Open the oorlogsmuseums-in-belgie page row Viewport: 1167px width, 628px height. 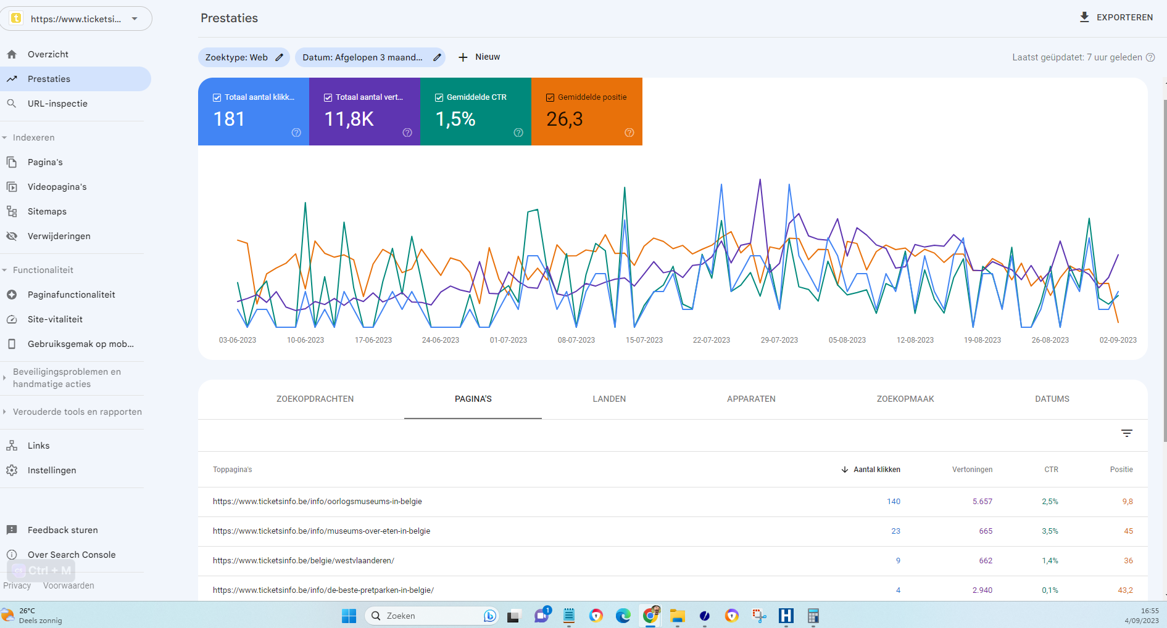coord(673,502)
